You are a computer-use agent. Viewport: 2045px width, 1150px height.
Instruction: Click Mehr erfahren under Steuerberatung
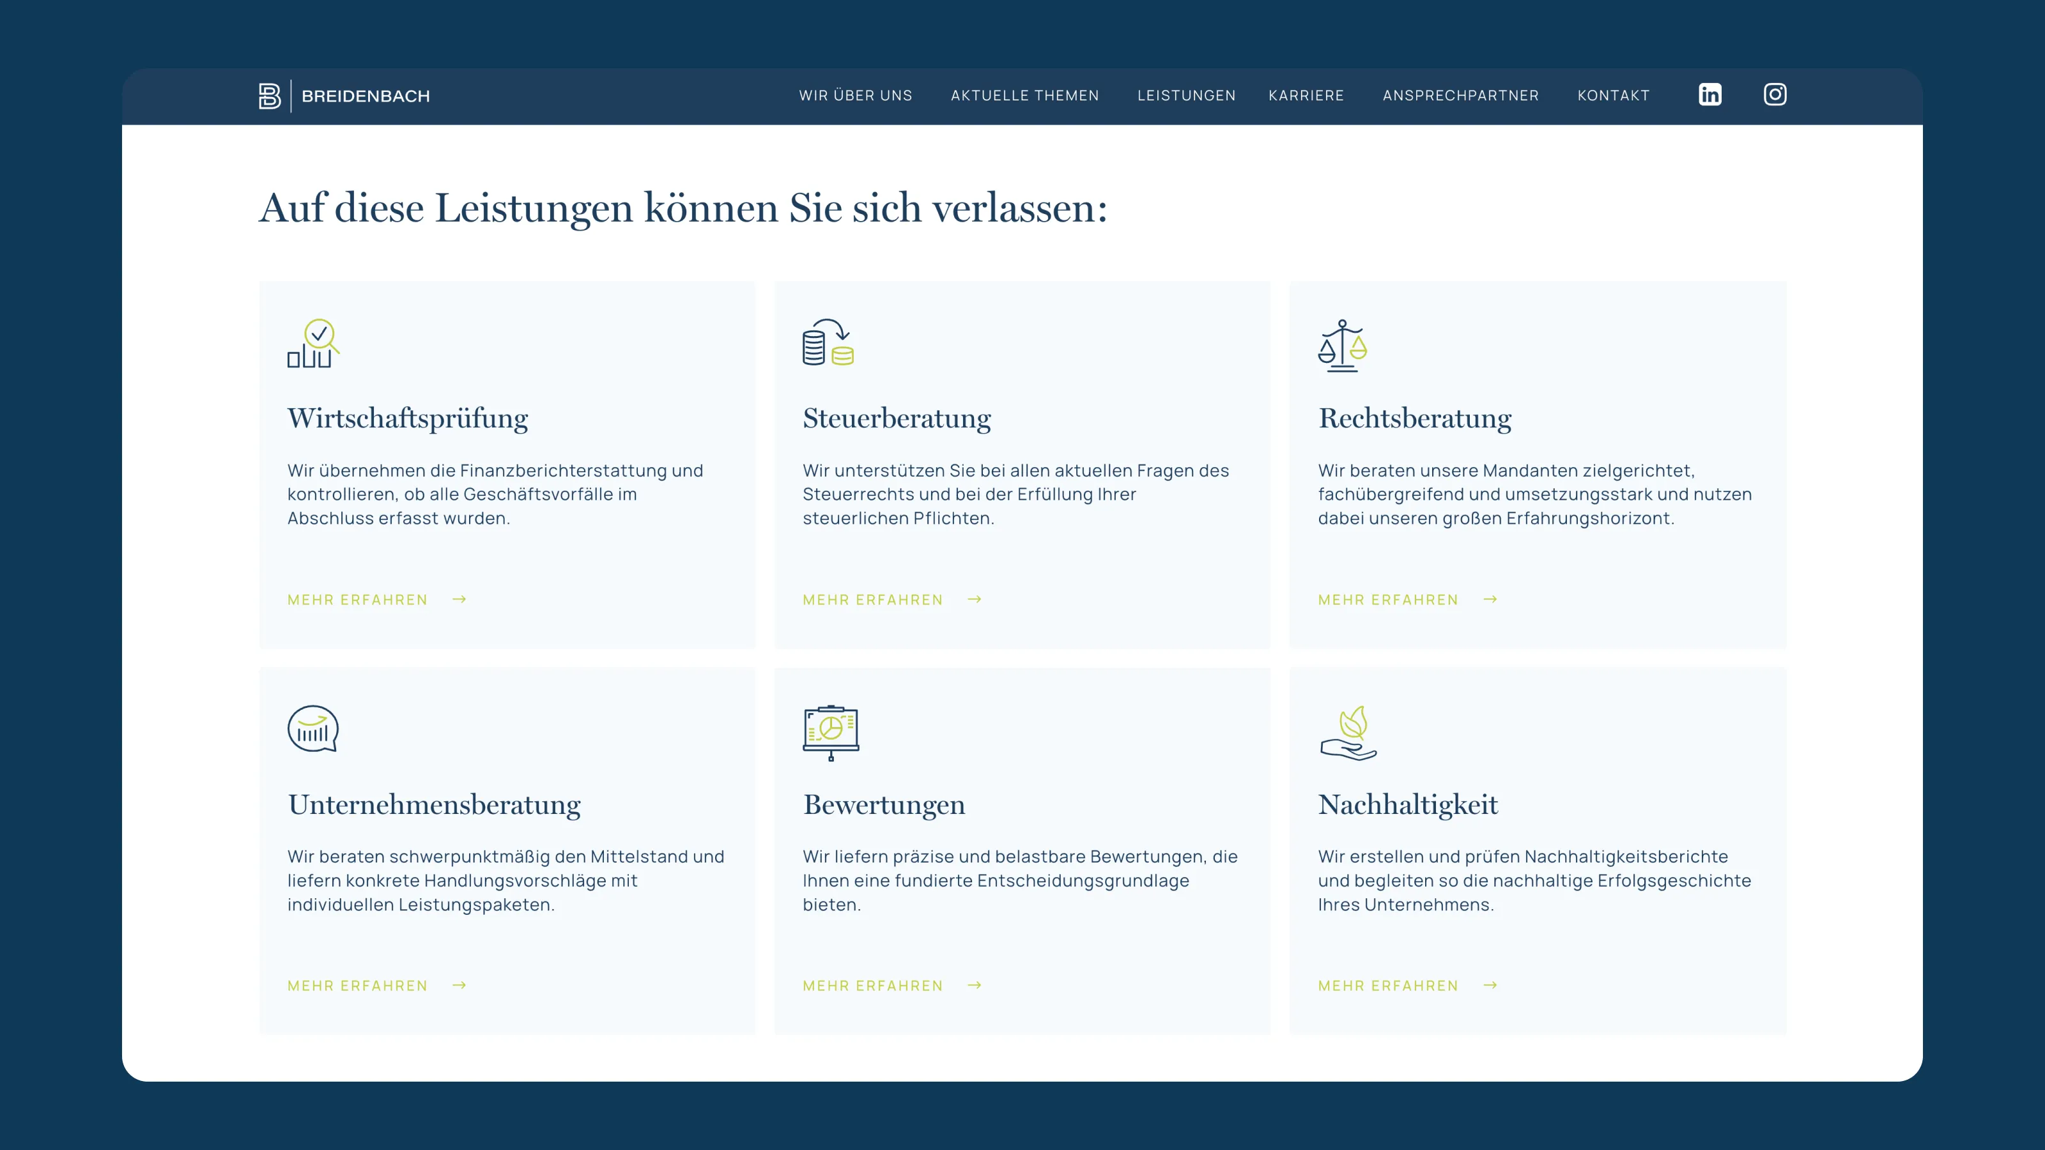tap(872, 600)
